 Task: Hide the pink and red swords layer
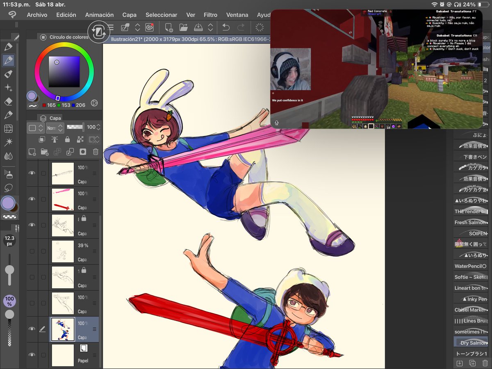(32, 199)
